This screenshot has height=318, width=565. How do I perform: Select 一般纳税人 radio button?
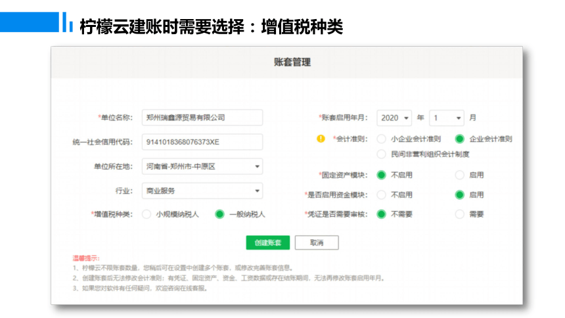tap(219, 214)
